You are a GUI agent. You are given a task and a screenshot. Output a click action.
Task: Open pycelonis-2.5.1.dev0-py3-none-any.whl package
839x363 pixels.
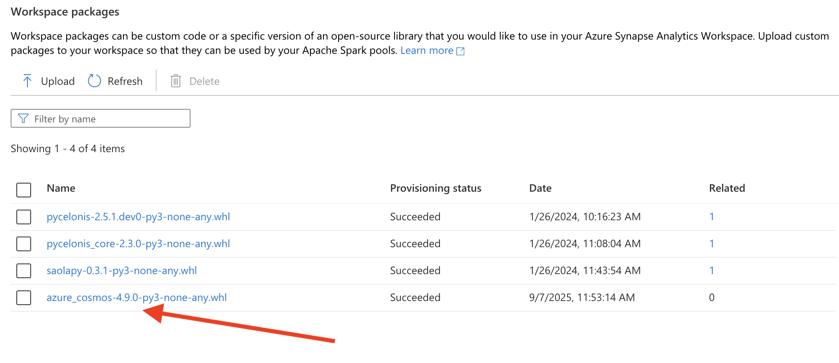138,217
